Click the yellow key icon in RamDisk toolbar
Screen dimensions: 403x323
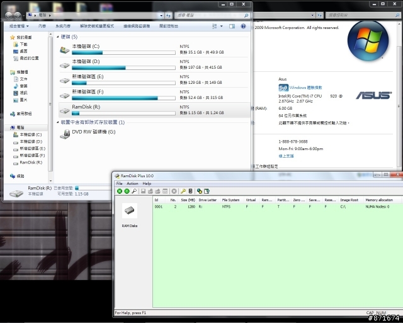click(x=183, y=191)
